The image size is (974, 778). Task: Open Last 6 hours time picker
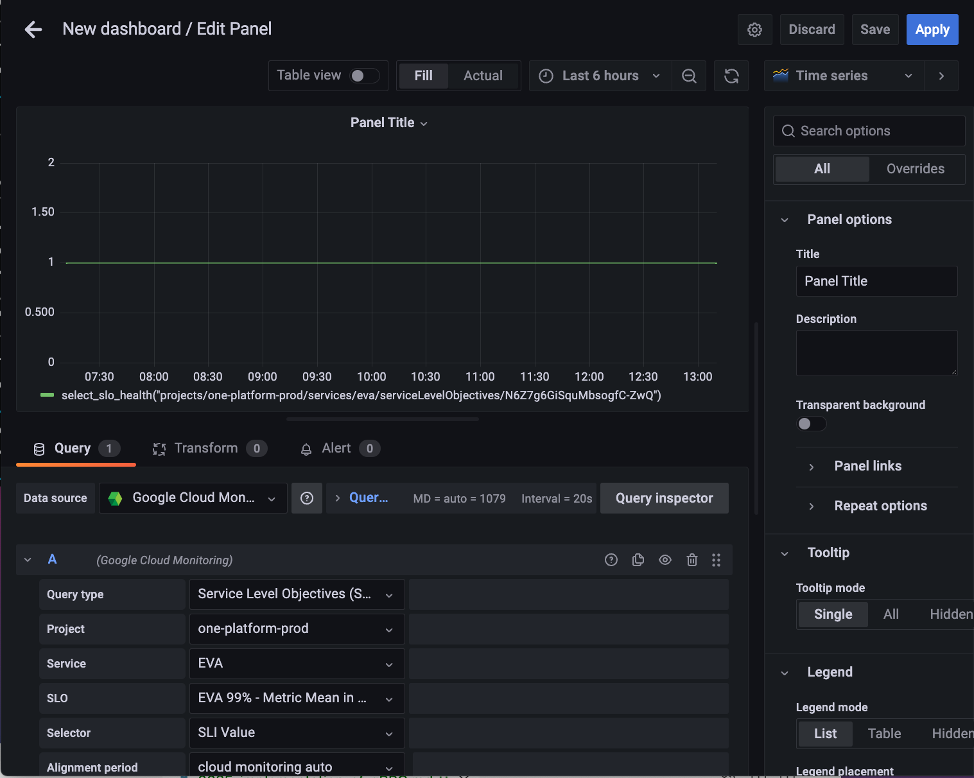click(600, 76)
